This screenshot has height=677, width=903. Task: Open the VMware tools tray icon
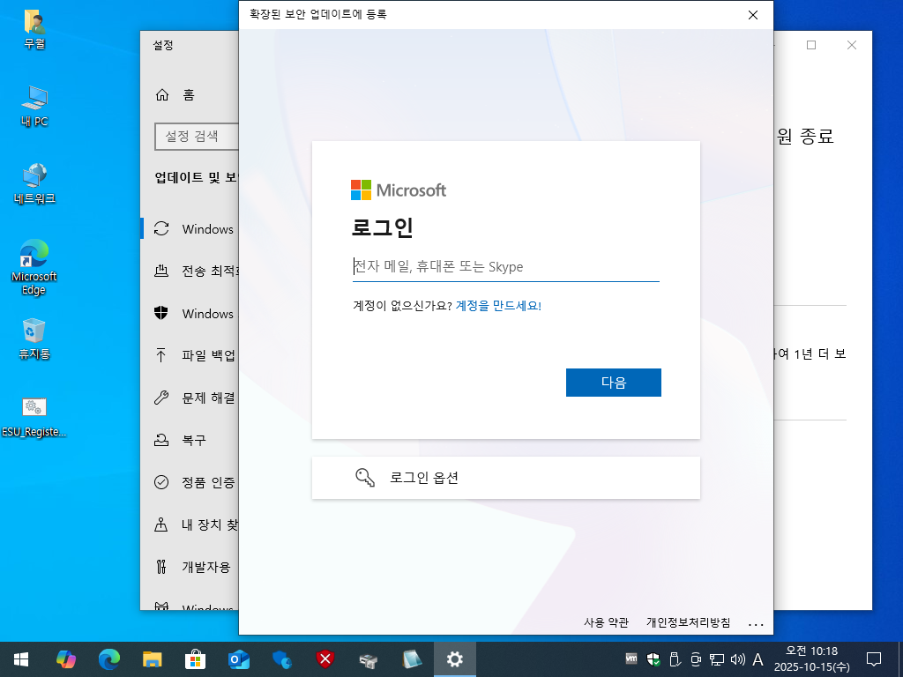point(631,658)
